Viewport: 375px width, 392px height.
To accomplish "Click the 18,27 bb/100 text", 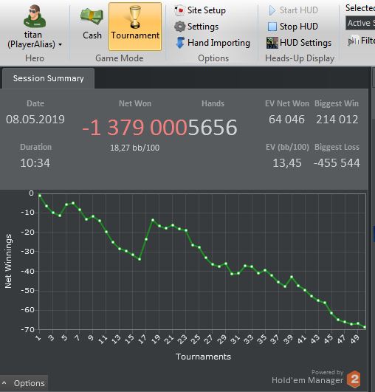I will (x=135, y=148).
